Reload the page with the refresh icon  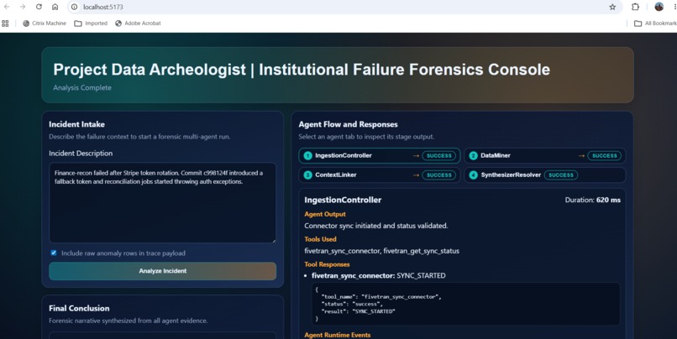pyautogui.click(x=39, y=7)
